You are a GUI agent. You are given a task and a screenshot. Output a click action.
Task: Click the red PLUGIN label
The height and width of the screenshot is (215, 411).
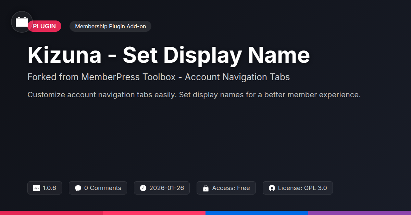pyautogui.click(x=45, y=26)
